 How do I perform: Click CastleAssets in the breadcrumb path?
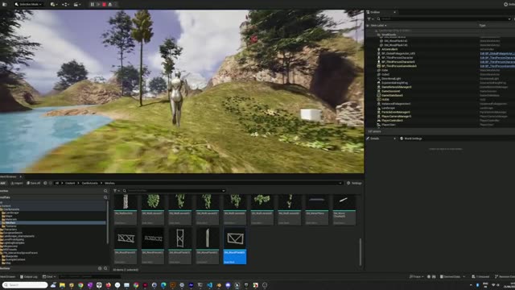89,183
